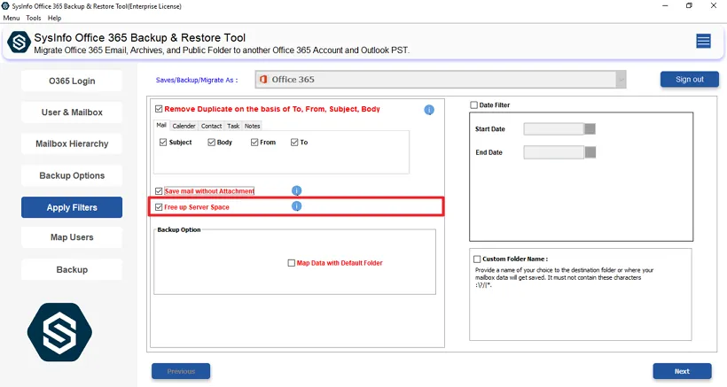Switch to the Calender tab

point(184,126)
